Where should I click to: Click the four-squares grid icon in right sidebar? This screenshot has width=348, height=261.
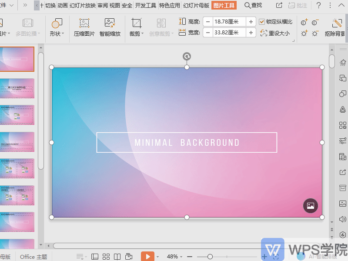pyautogui.click(x=343, y=125)
